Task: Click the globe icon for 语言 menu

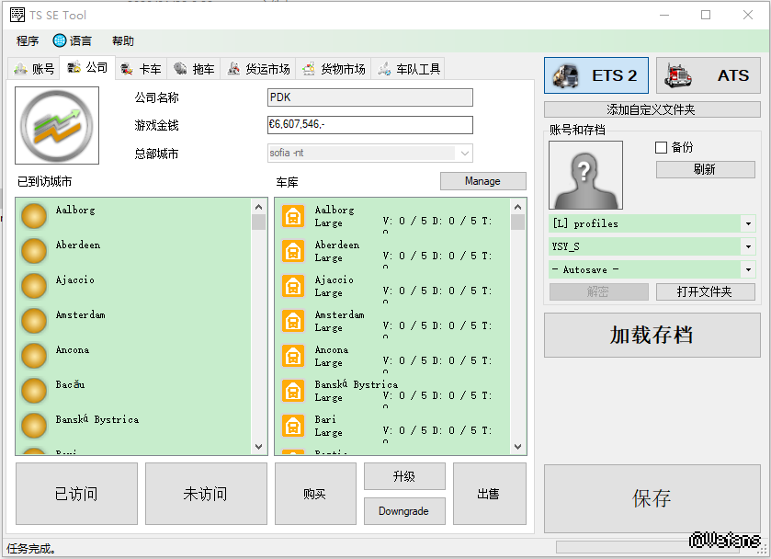Action: (61, 40)
